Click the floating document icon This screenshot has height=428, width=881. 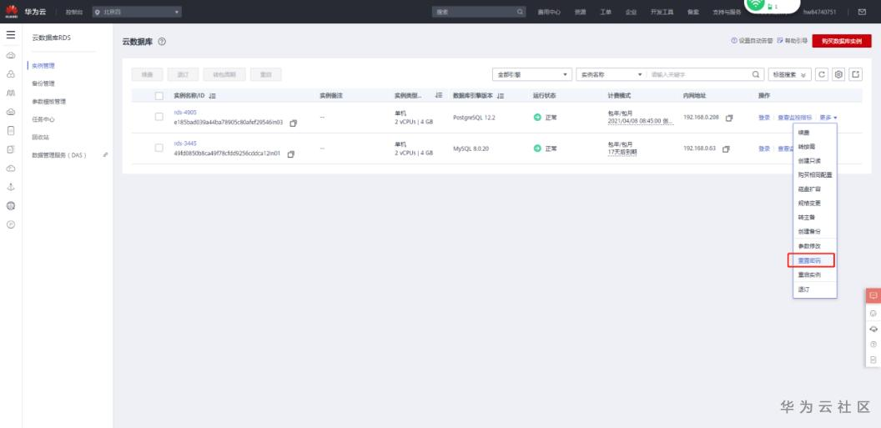(x=873, y=360)
